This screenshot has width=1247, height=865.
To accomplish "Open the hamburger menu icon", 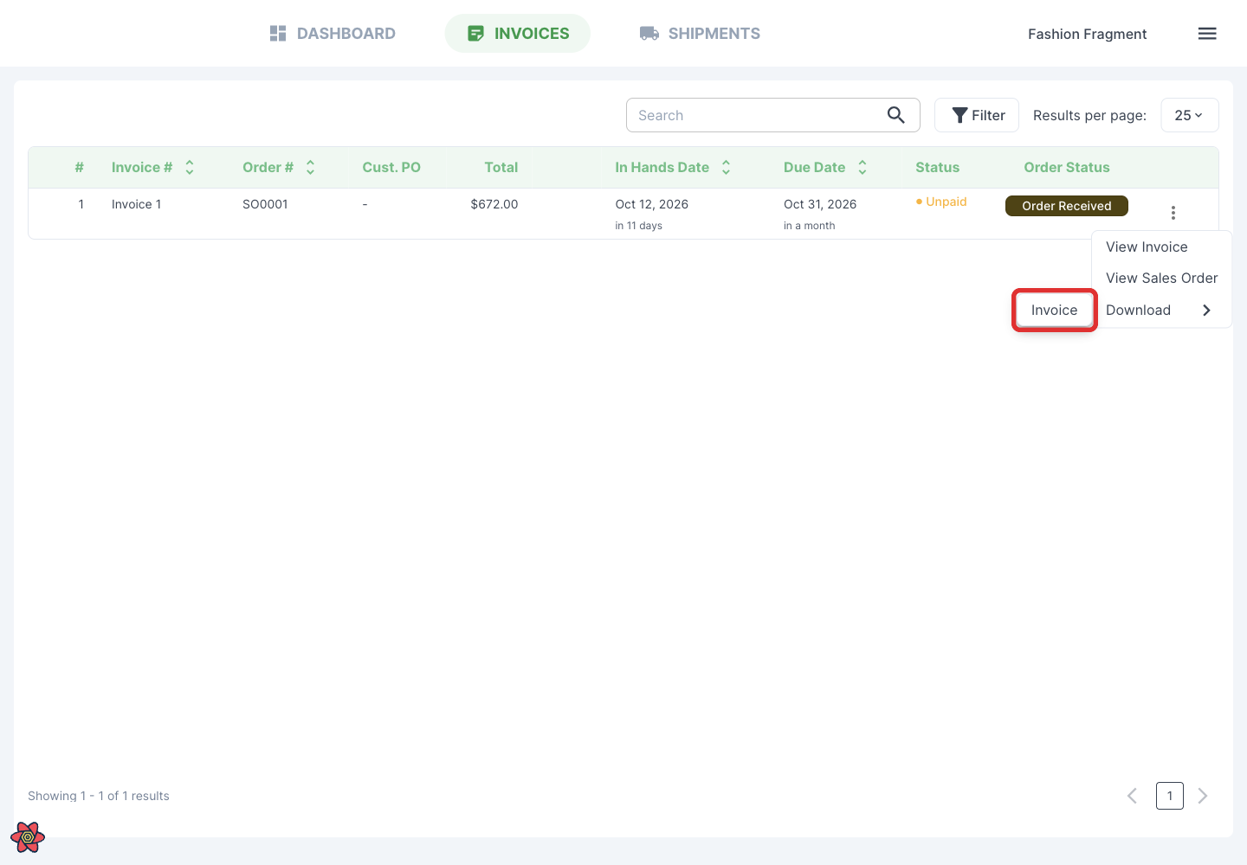I will click(1207, 34).
